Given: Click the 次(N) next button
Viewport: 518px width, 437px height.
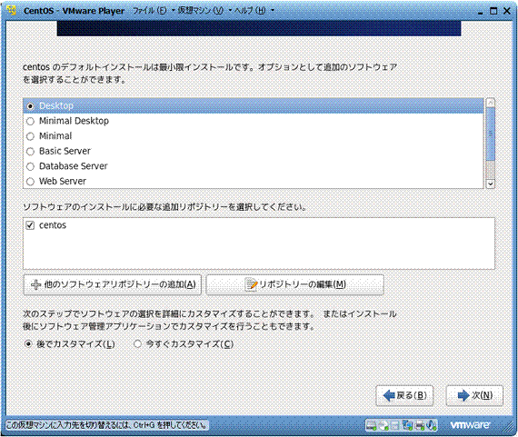Looking at the screenshot, I should (474, 395).
